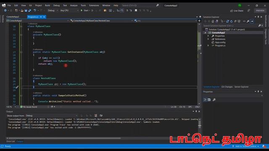Open the ConsoleApp2.MyBaseClass.NestedClass type dropdown

102,21
